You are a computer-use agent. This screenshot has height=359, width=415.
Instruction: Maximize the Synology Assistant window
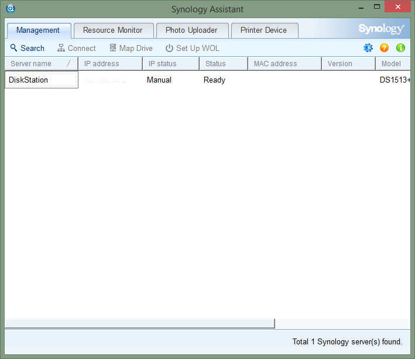tap(377, 7)
